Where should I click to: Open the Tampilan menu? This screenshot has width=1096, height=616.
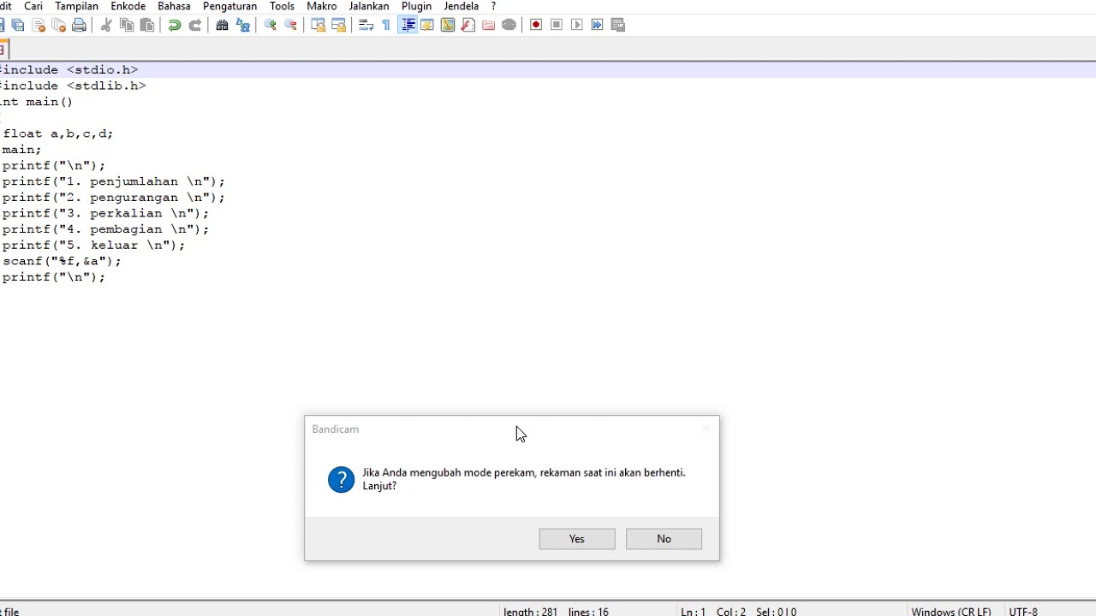pyautogui.click(x=77, y=6)
